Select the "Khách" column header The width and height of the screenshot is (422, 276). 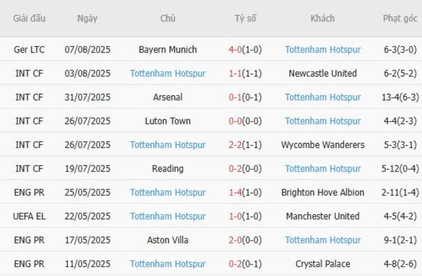pos(323,18)
